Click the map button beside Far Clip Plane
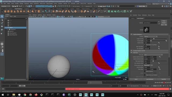Screen dimensions: 172x97 coord(159,48)
